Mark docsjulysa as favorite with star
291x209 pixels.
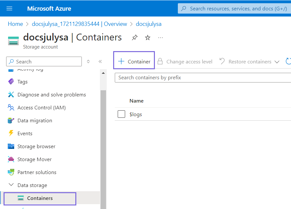[x=148, y=38]
